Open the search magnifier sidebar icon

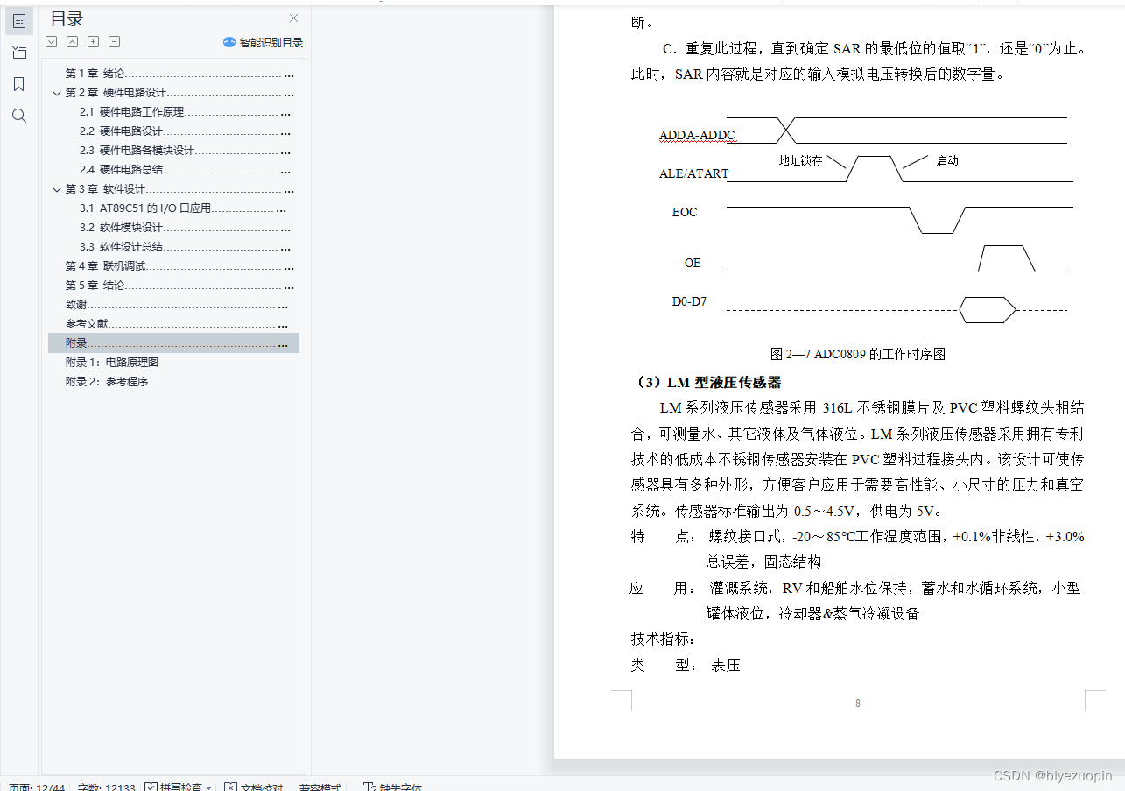pos(19,116)
